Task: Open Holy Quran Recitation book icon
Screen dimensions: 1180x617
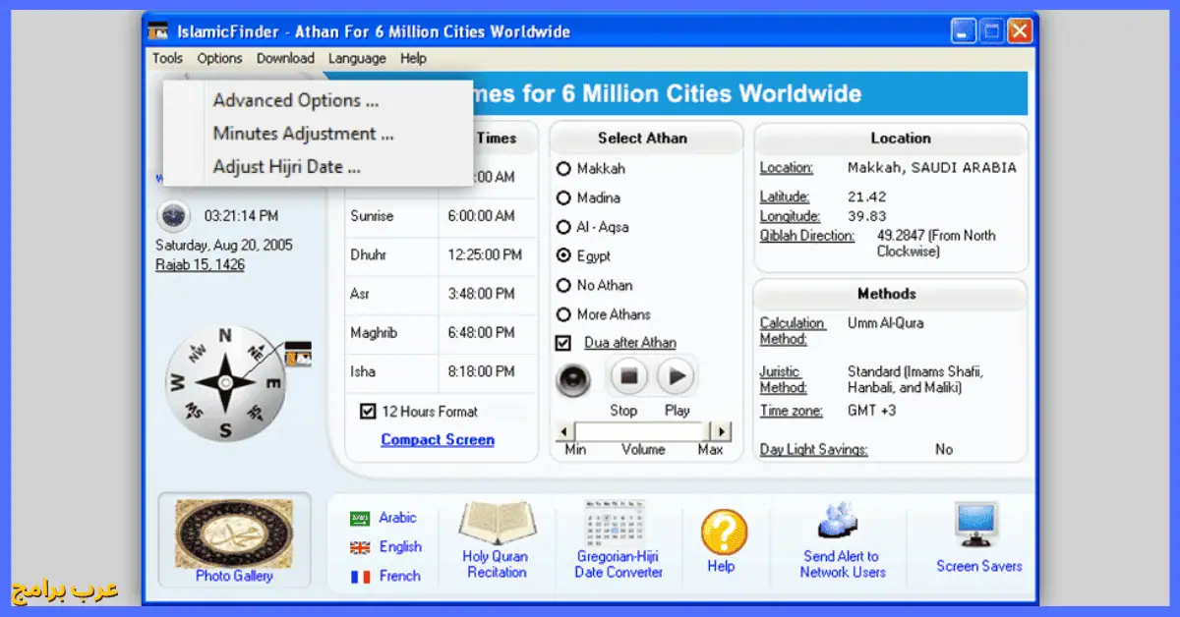Action: [496, 523]
